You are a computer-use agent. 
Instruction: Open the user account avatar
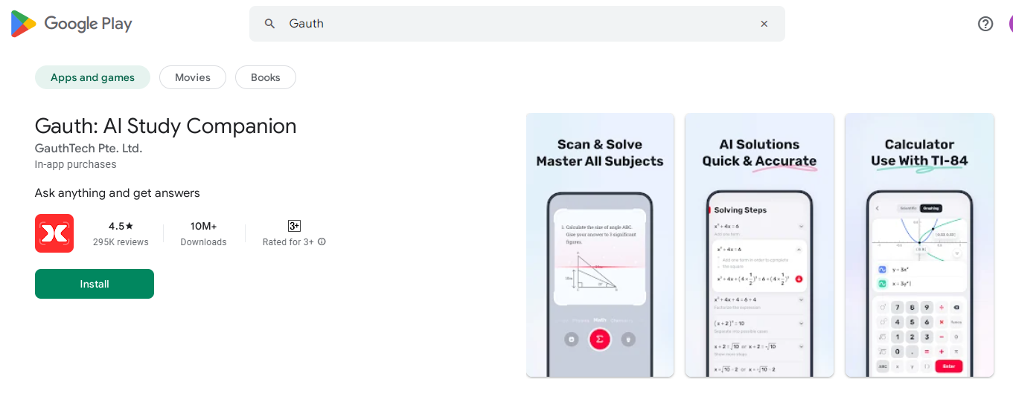click(x=1010, y=24)
